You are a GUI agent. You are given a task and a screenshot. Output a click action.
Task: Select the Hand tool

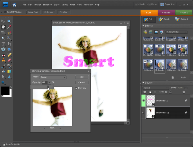click(3, 27)
